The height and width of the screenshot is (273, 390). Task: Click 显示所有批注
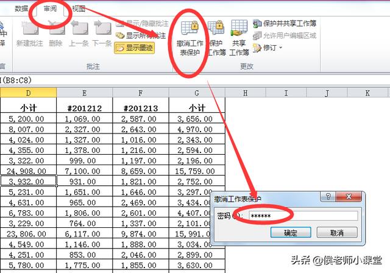coord(141,35)
